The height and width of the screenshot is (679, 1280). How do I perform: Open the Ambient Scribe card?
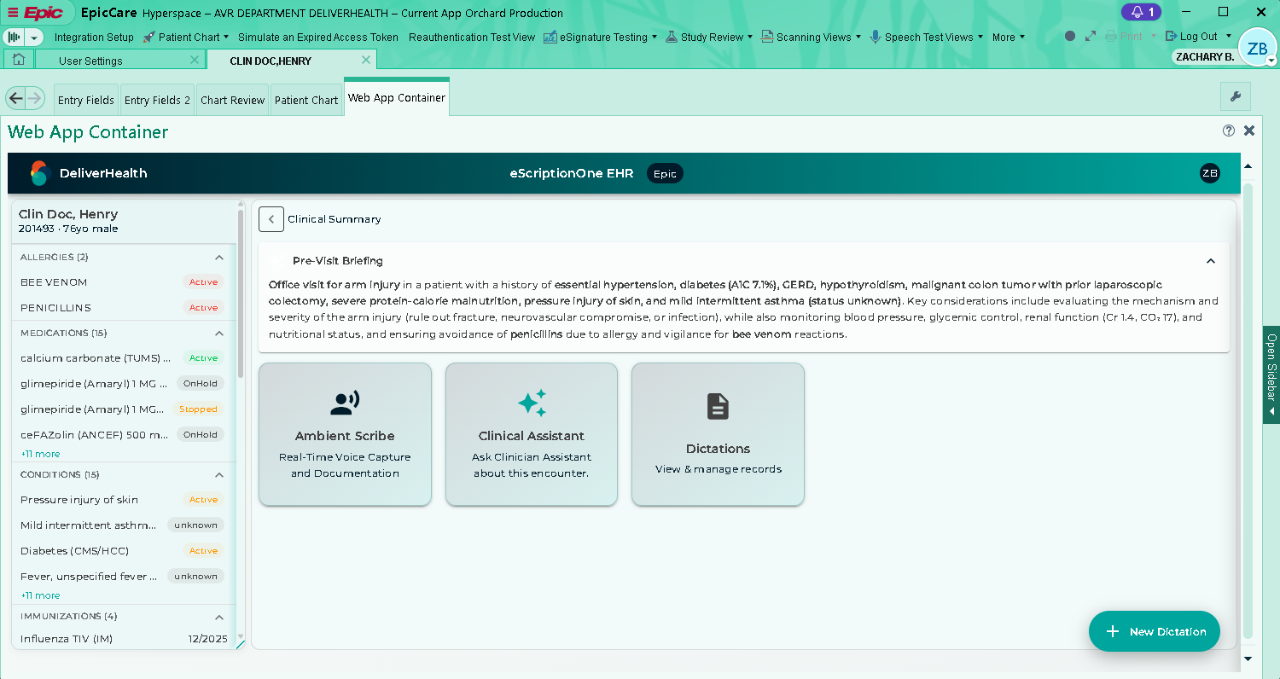345,434
